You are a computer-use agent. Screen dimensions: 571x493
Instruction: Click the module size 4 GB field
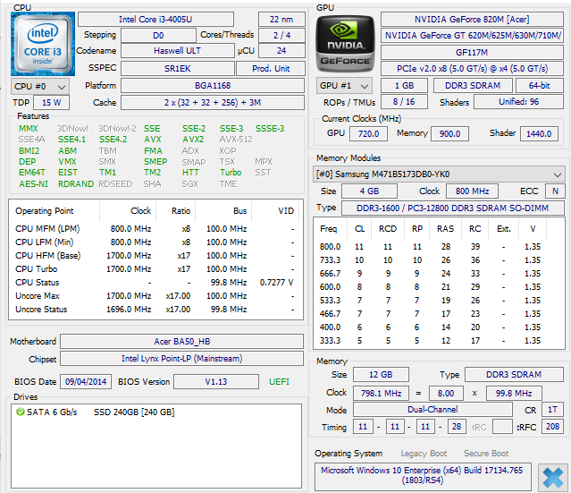369,191
